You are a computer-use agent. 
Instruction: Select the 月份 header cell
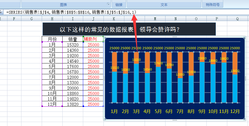pyautogui.click(x=52, y=39)
